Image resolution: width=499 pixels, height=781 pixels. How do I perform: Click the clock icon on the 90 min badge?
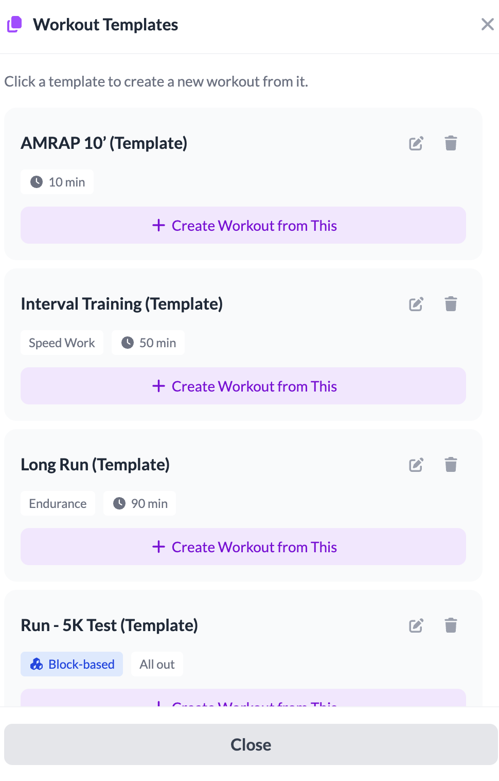coord(119,503)
